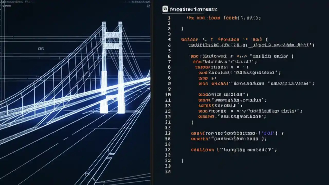Click the small square glyph left of the filename
Screen dimensions: 329x185
(165, 9)
